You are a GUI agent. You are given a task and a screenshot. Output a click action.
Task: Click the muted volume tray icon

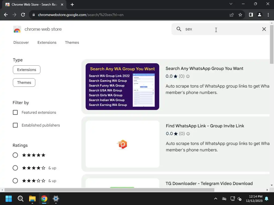[x=239, y=199]
